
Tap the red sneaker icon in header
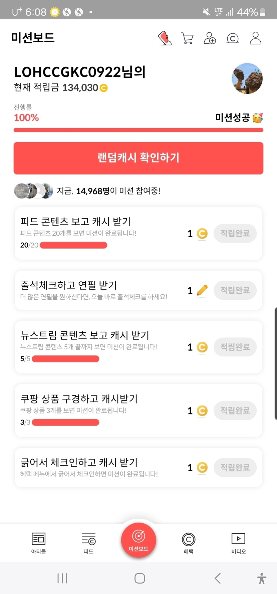(x=165, y=38)
